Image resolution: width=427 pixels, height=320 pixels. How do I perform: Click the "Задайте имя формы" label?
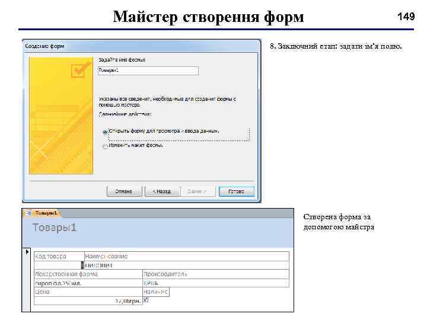pyautogui.click(x=122, y=60)
